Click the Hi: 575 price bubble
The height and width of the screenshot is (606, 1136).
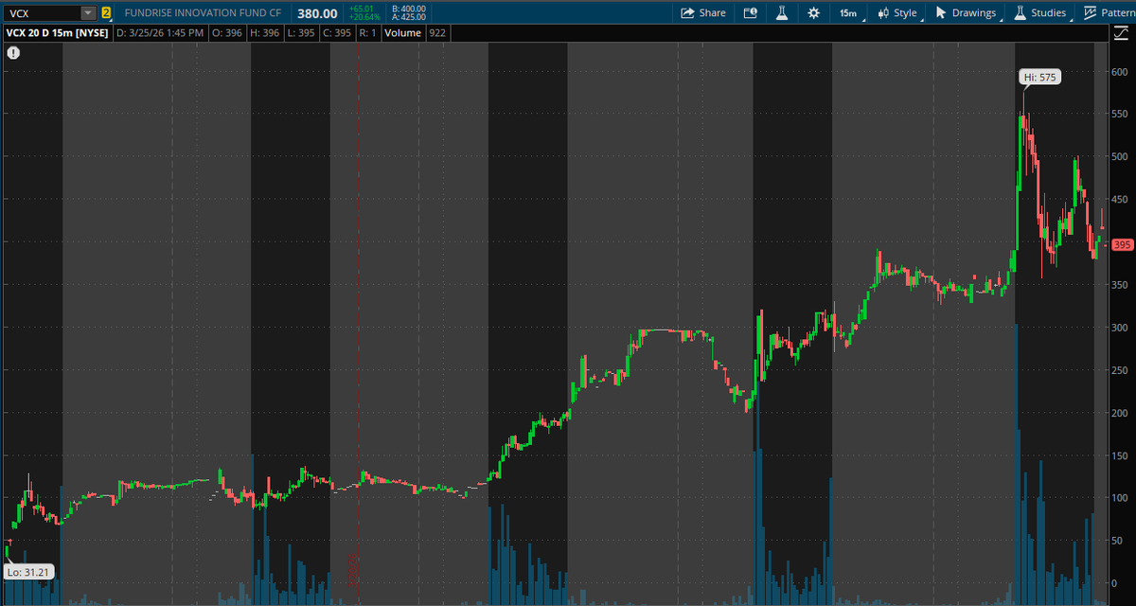(1039, 78)
